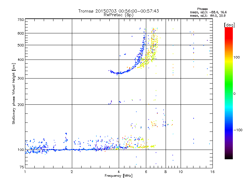Image resolution: width=250 pixels, height=187 pixels.
Task: Click the colorbar '100' tick label
Action: pyautogui.click(x=237, y=57)
